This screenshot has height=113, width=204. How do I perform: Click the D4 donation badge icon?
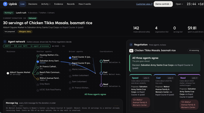(x=131, y=50)
